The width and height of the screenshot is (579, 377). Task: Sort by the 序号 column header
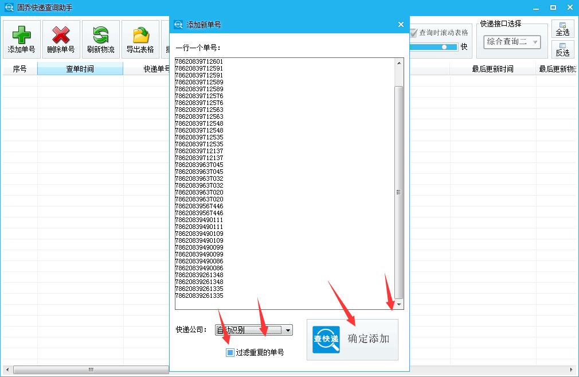(20, 69)
